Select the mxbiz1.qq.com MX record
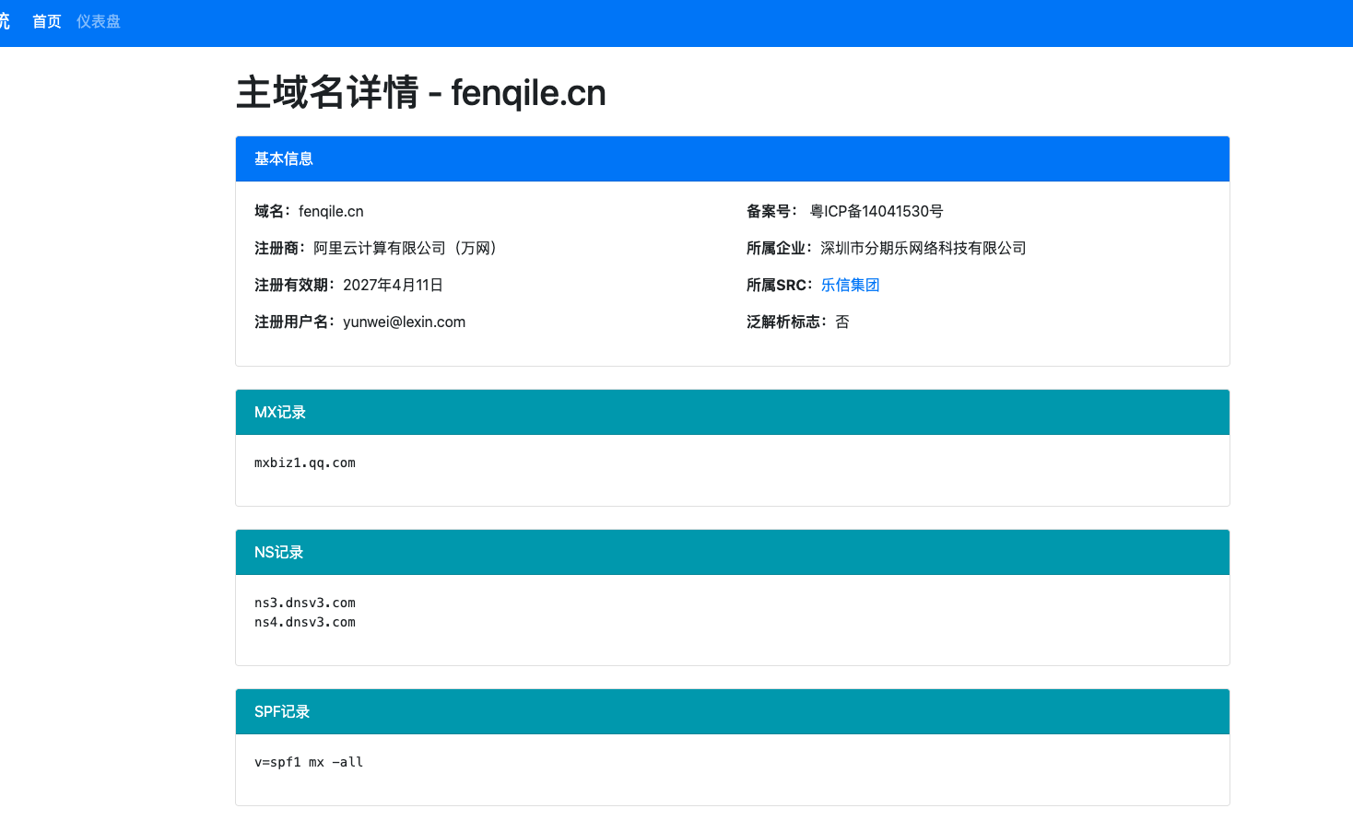 click(304, 463)
